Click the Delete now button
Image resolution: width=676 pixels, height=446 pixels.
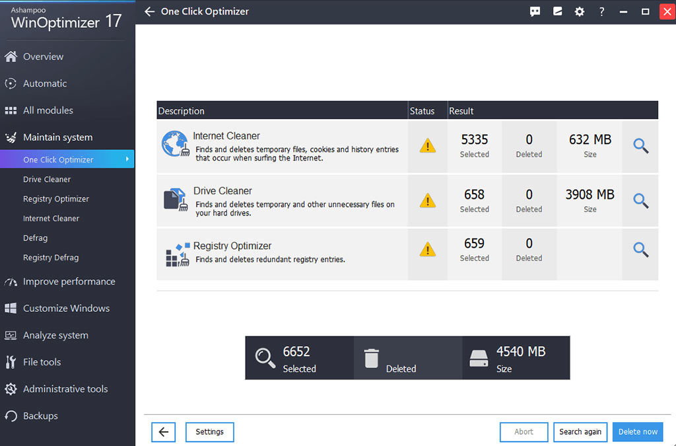(637, 431)
